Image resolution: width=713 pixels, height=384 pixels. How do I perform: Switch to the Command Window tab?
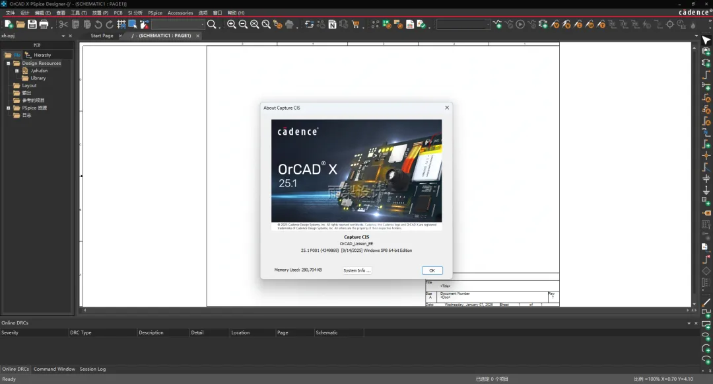tap(54, 369)
